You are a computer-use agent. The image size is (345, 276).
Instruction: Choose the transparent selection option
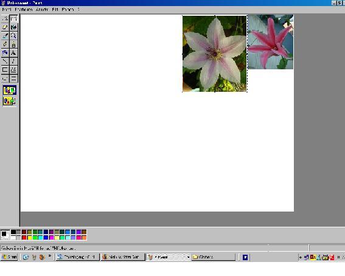10,102
